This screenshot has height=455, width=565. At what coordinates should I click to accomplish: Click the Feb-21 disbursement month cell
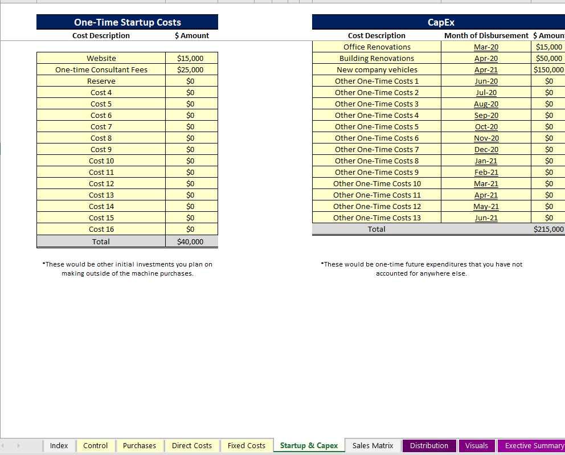(486, 172)
